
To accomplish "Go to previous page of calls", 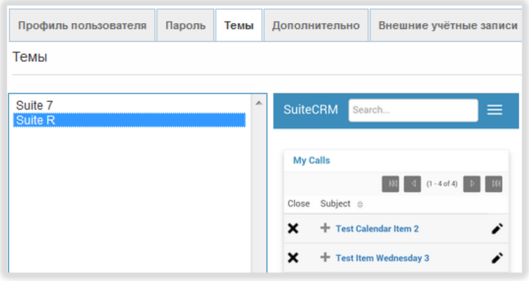I will [x=412, y=184].
